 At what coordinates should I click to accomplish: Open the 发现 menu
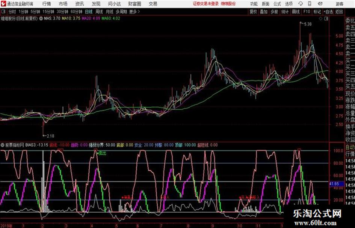[x=96, y=4]
